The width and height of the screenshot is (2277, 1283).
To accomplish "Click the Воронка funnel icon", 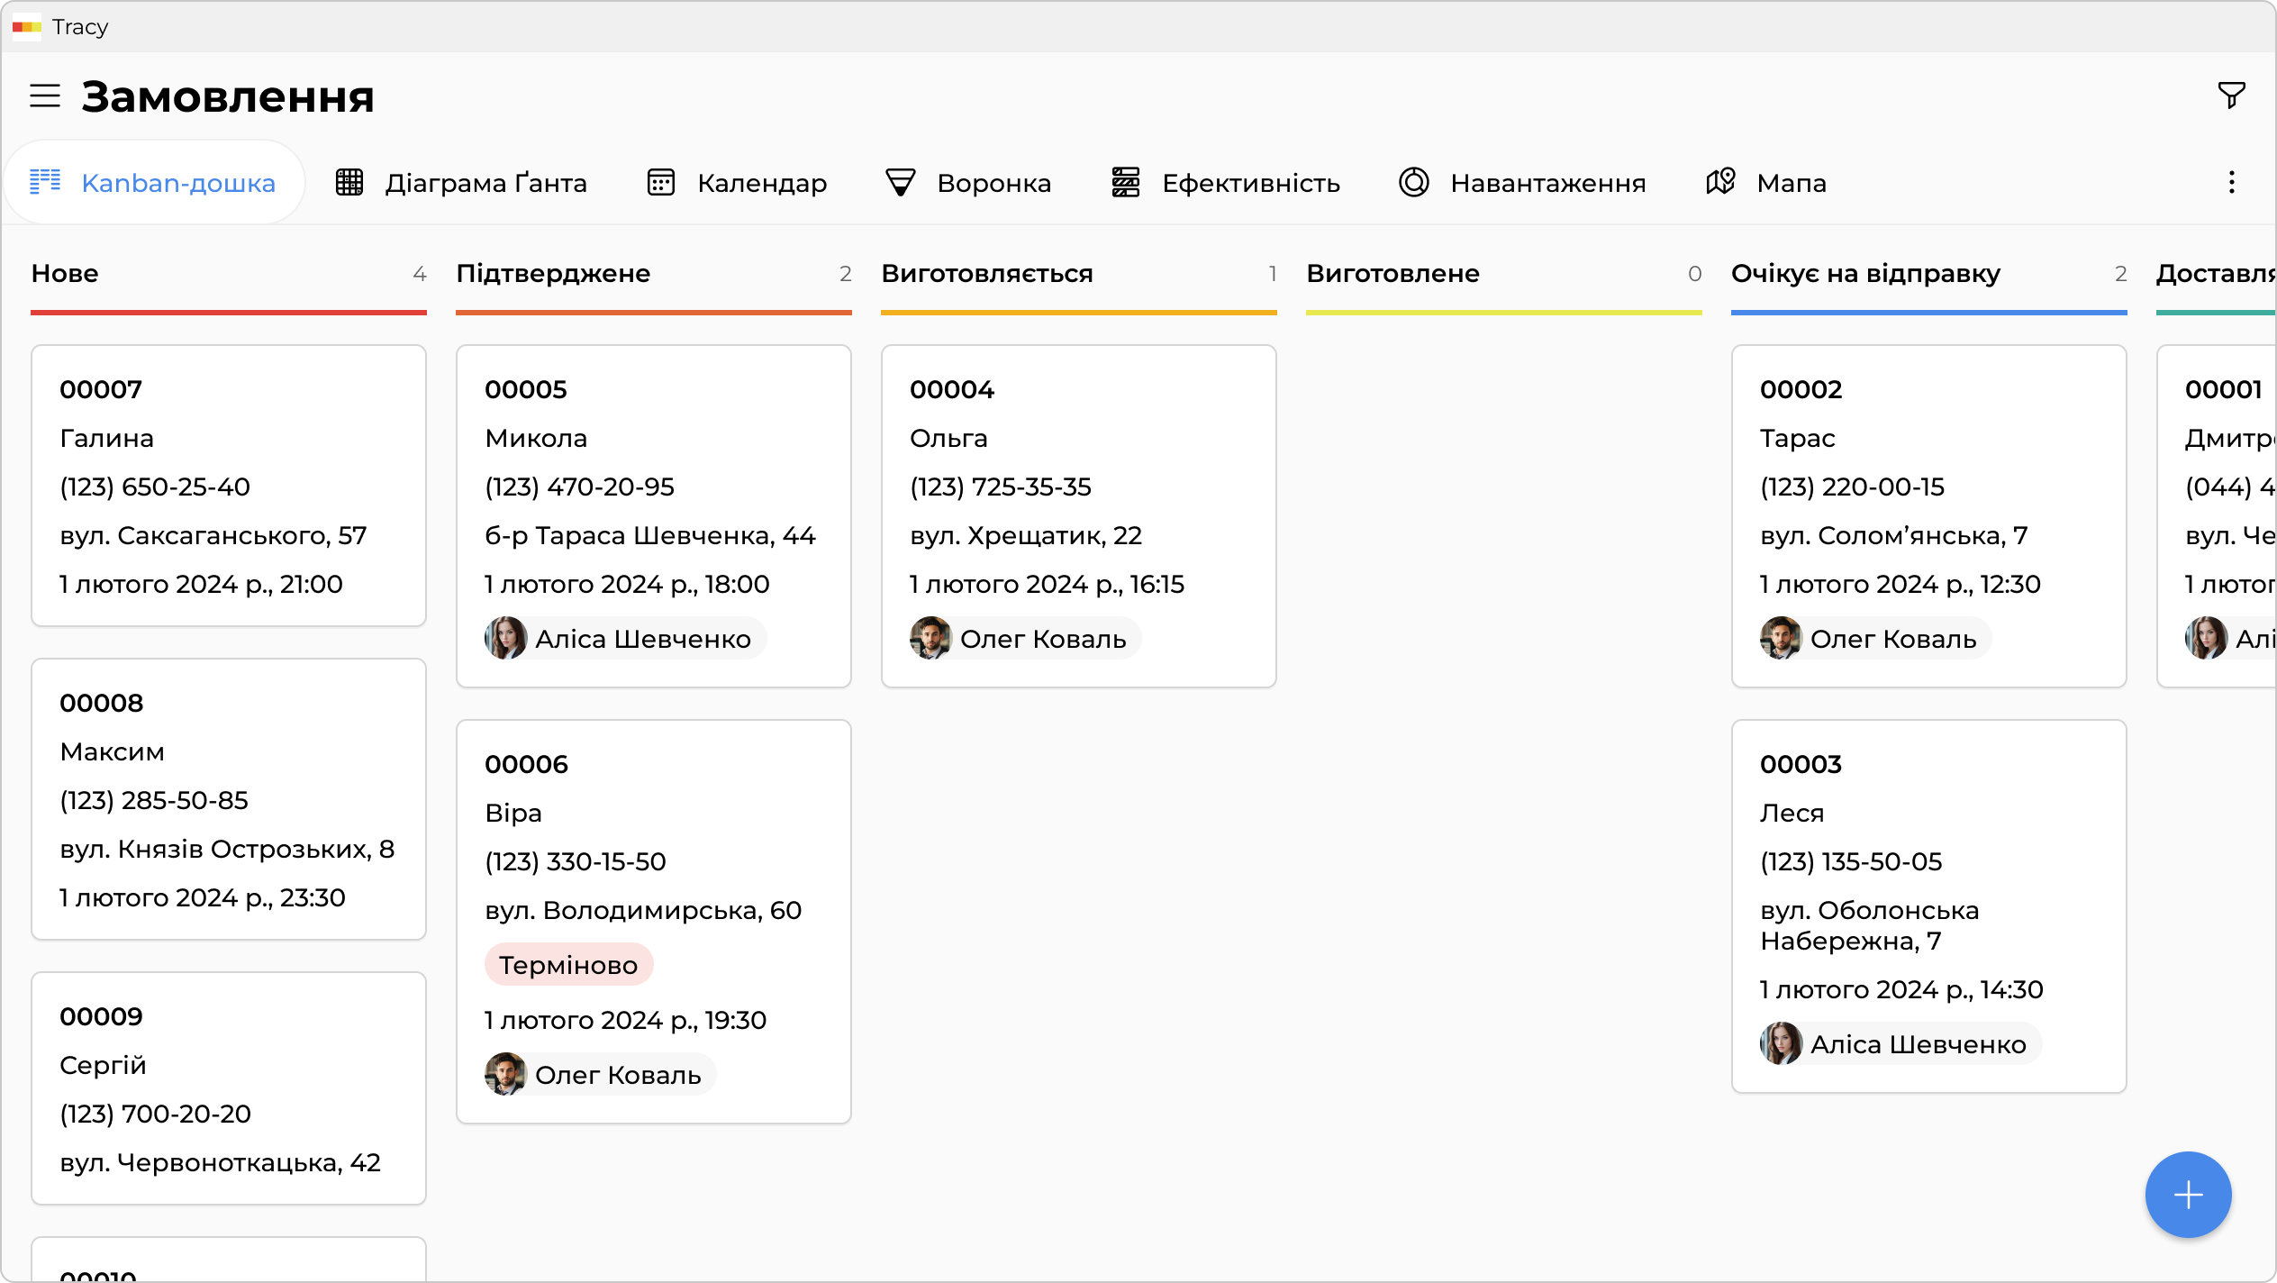I will pyautogui.click(x=900, y=183).
